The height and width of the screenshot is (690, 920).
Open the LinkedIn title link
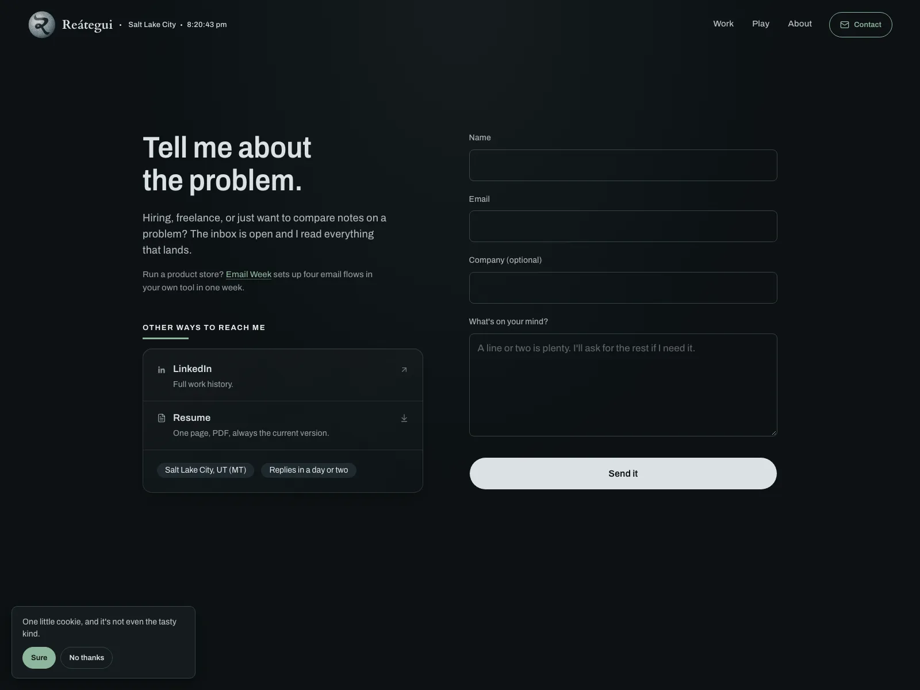click(192, 369)
